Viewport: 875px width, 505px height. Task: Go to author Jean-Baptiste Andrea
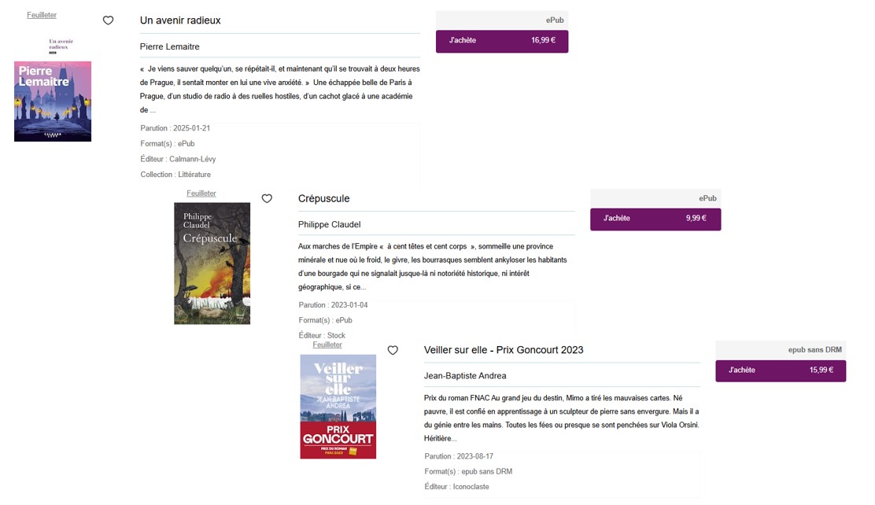(x=465, y=376)
